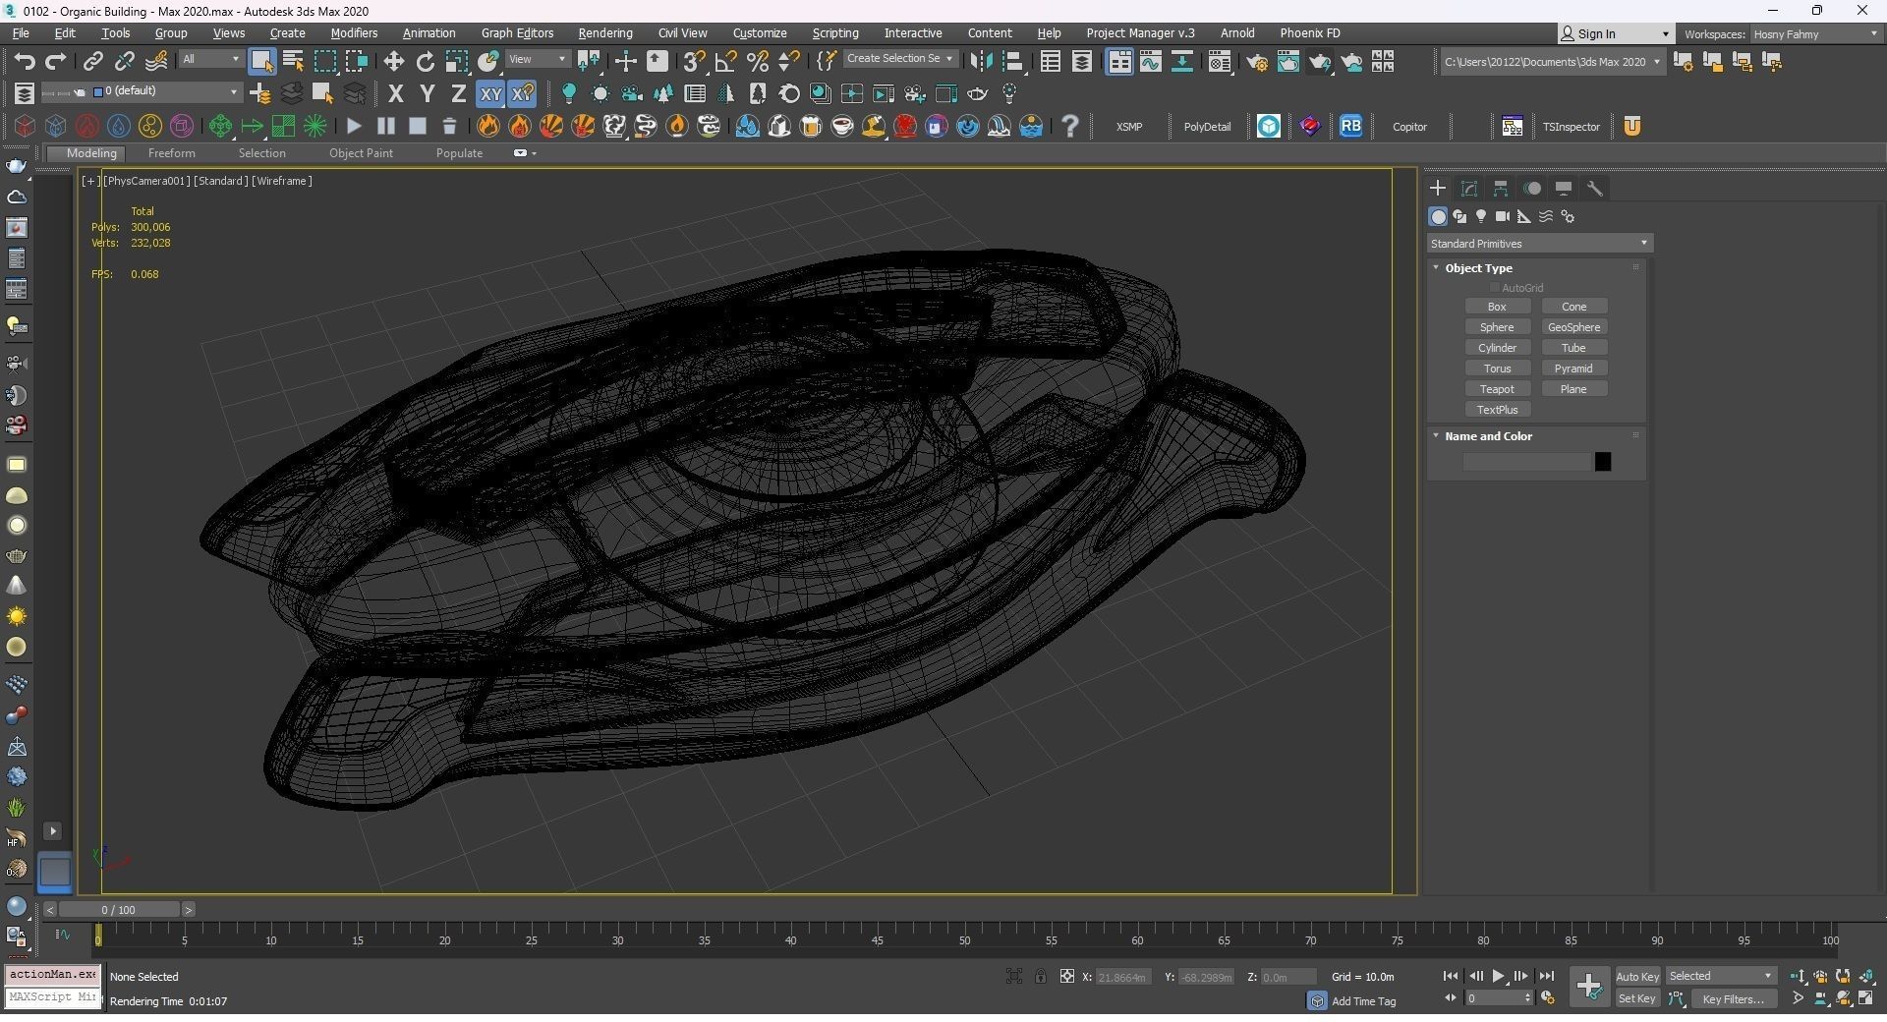Toggle the Angle Snap icon

(x=726, y=62)
